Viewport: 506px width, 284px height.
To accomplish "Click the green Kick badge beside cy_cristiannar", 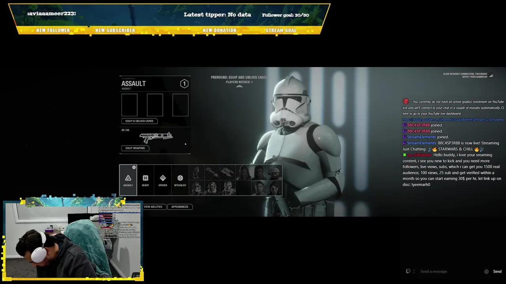I will [x=404, y=155].
